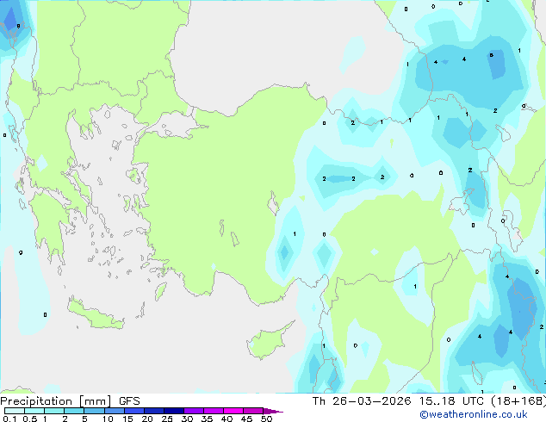Click the 'Precipitation [mm] GFS' title text
The image size is (546, 422).
(x=70, y=401)
